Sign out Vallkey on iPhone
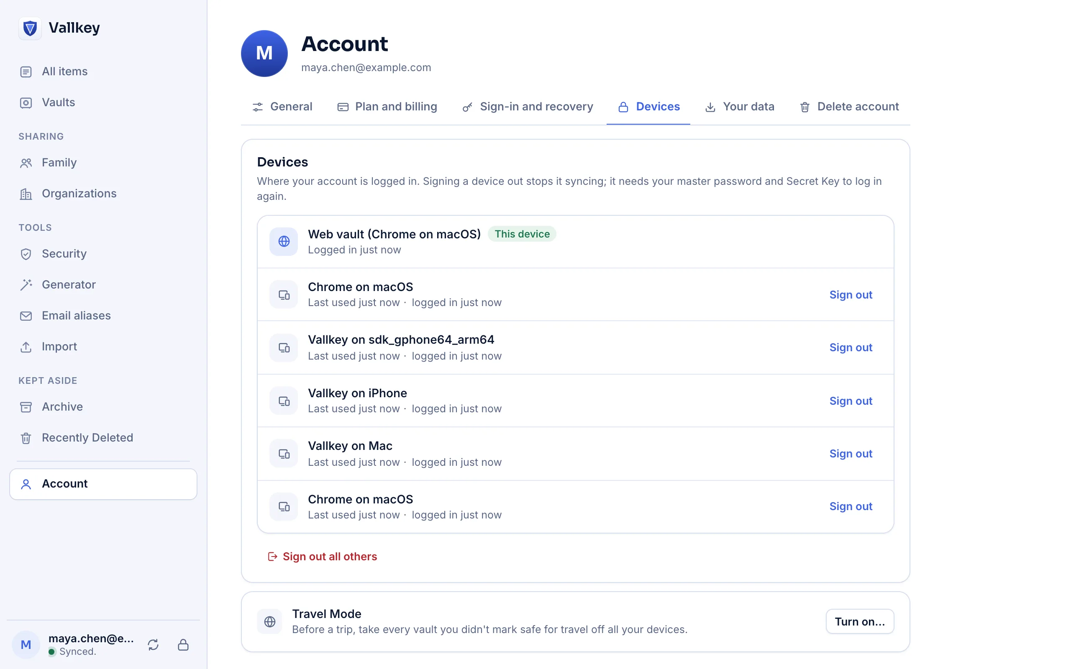This screenshot has height=669, width=1071. point(851,401)
